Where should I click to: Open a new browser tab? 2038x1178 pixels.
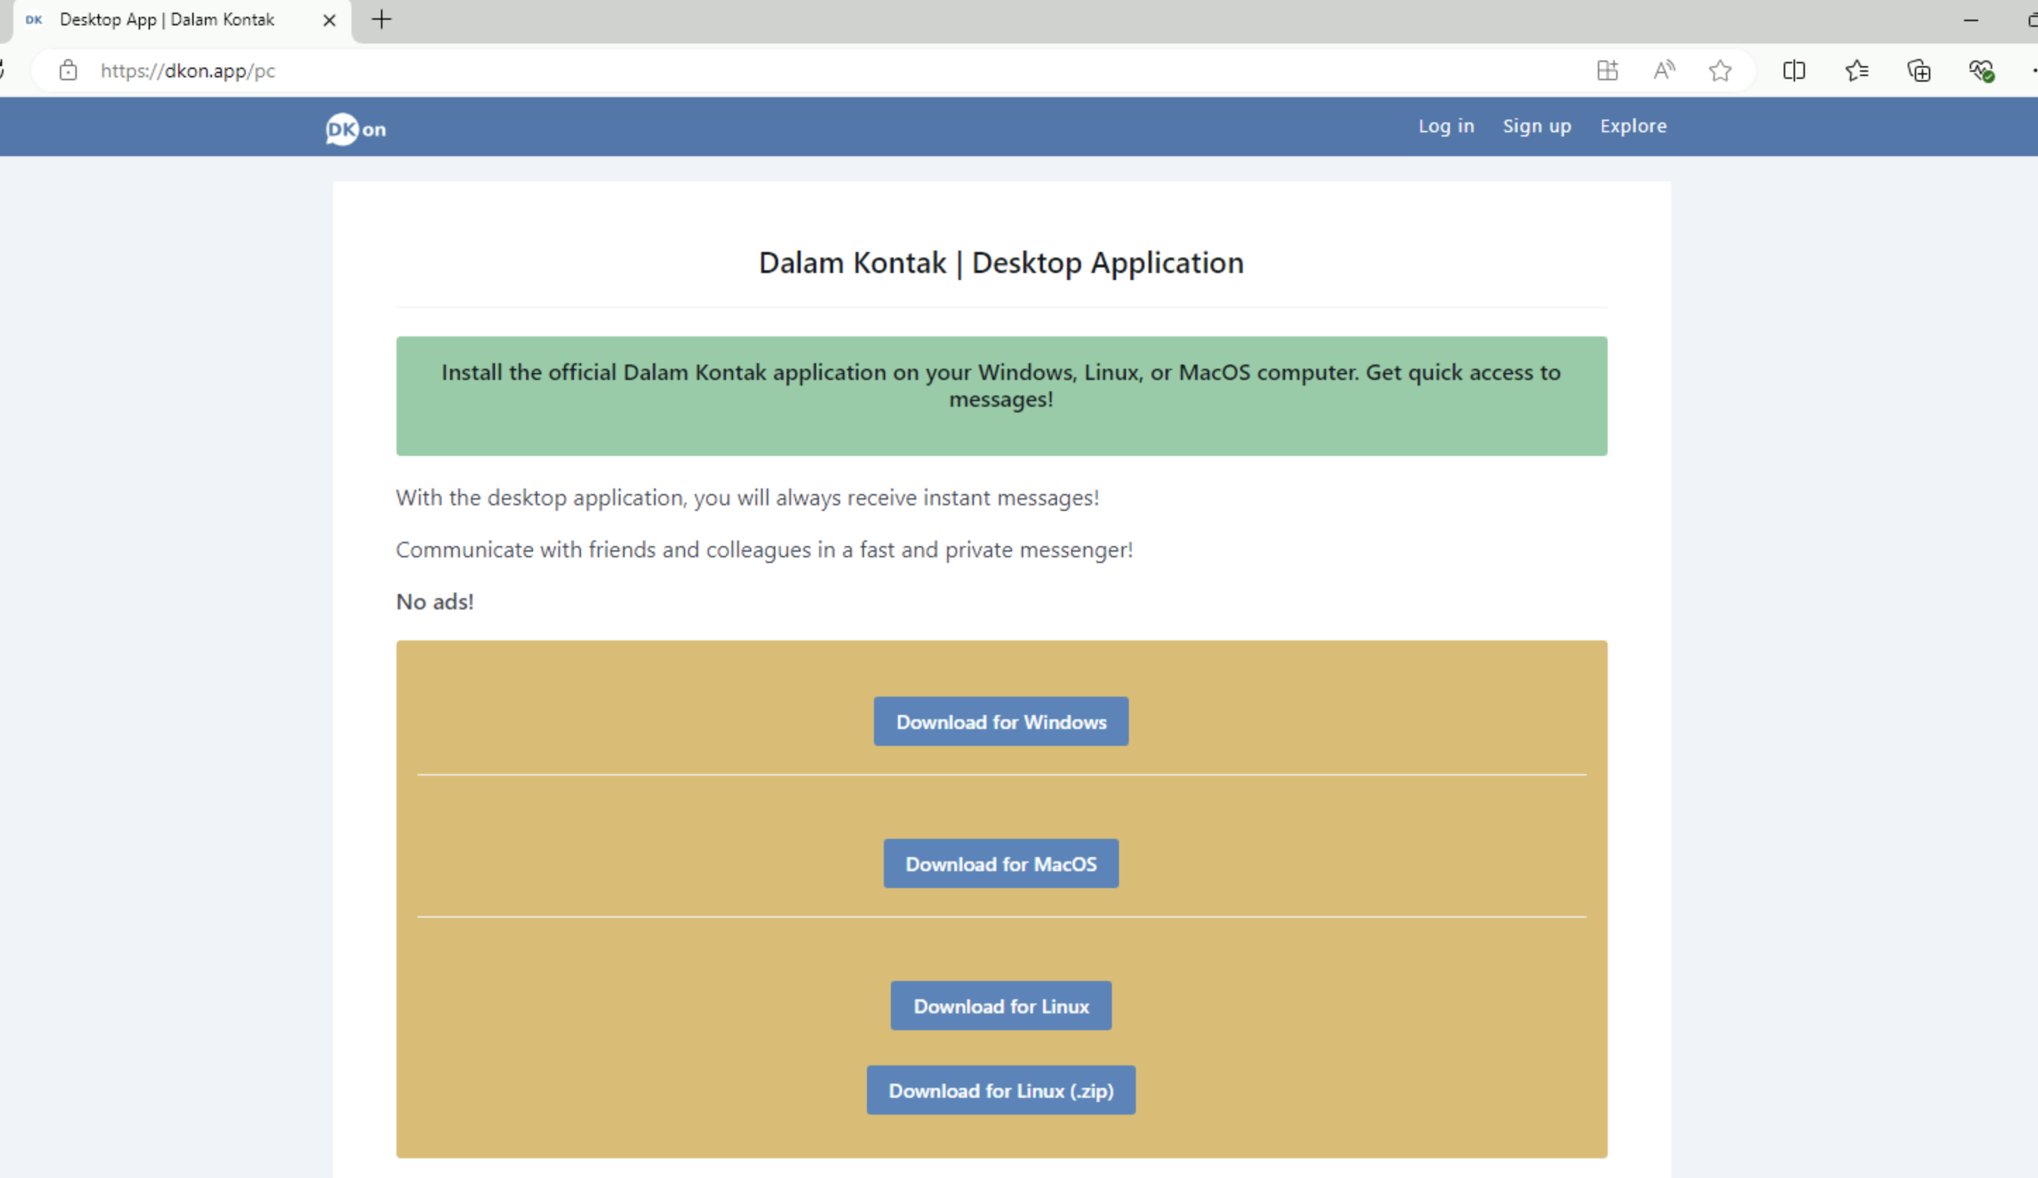382,20
